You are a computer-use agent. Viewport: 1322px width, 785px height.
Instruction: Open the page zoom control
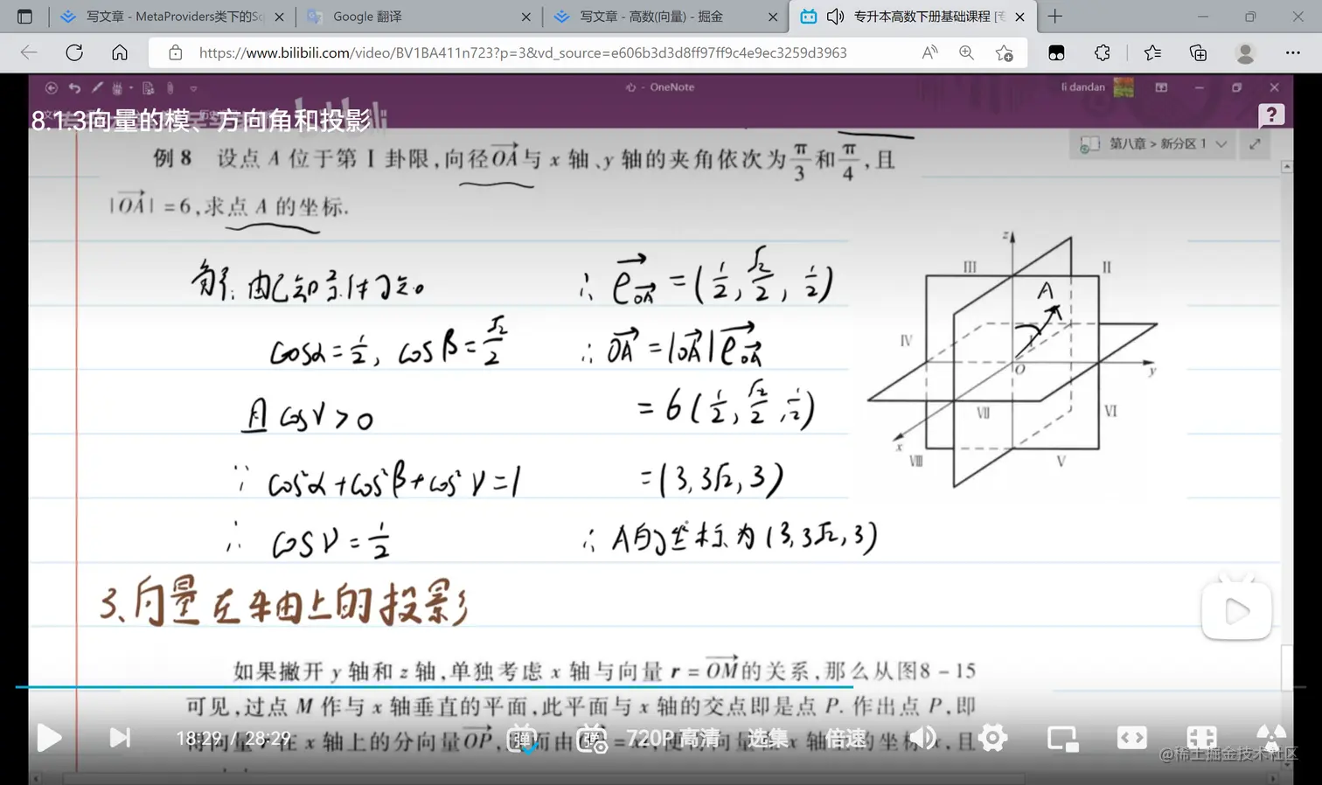coord(966,52)
